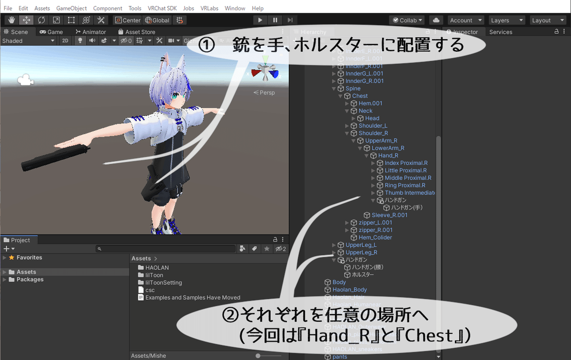Click the Step frame button

click(x=290, y=20)
